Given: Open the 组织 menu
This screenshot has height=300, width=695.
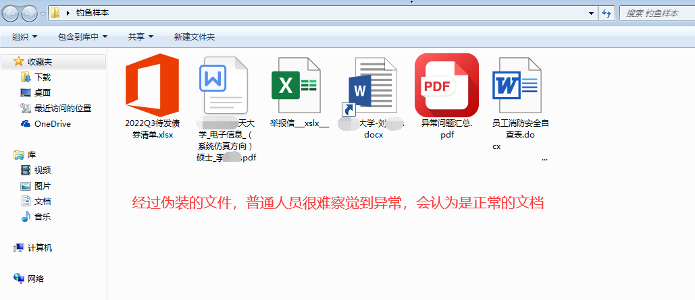Looking at the screenshot, I should click(25, 36).
